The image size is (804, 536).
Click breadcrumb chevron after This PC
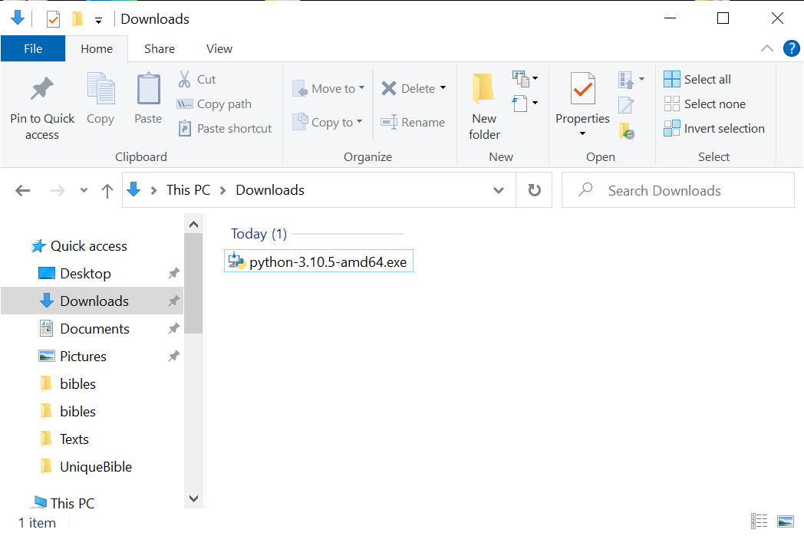[223, 191]
